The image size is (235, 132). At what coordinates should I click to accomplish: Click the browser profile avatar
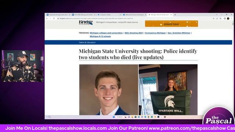[228, 19]
